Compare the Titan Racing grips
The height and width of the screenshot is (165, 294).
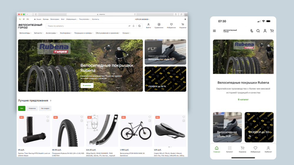tap(48, 121)
